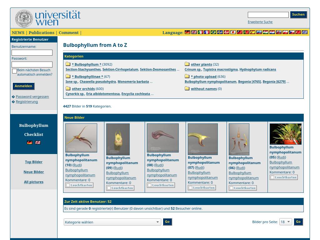Viewport: 320px width, 240px height.
Task: Select the Brazilian flag language icon
Action: (213, 32)
